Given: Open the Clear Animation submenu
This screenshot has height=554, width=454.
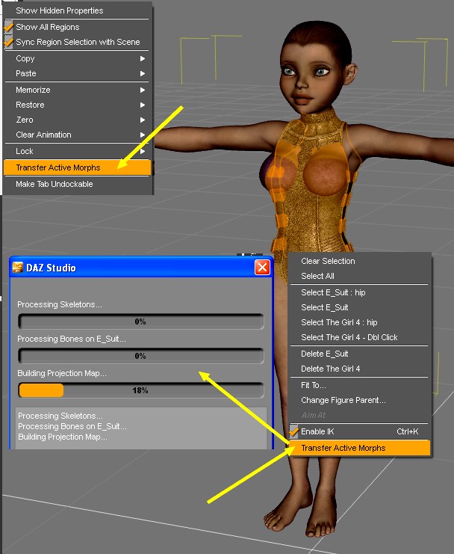Looking at the screenshot, I should pyautogui.click(x=78, y=135).
